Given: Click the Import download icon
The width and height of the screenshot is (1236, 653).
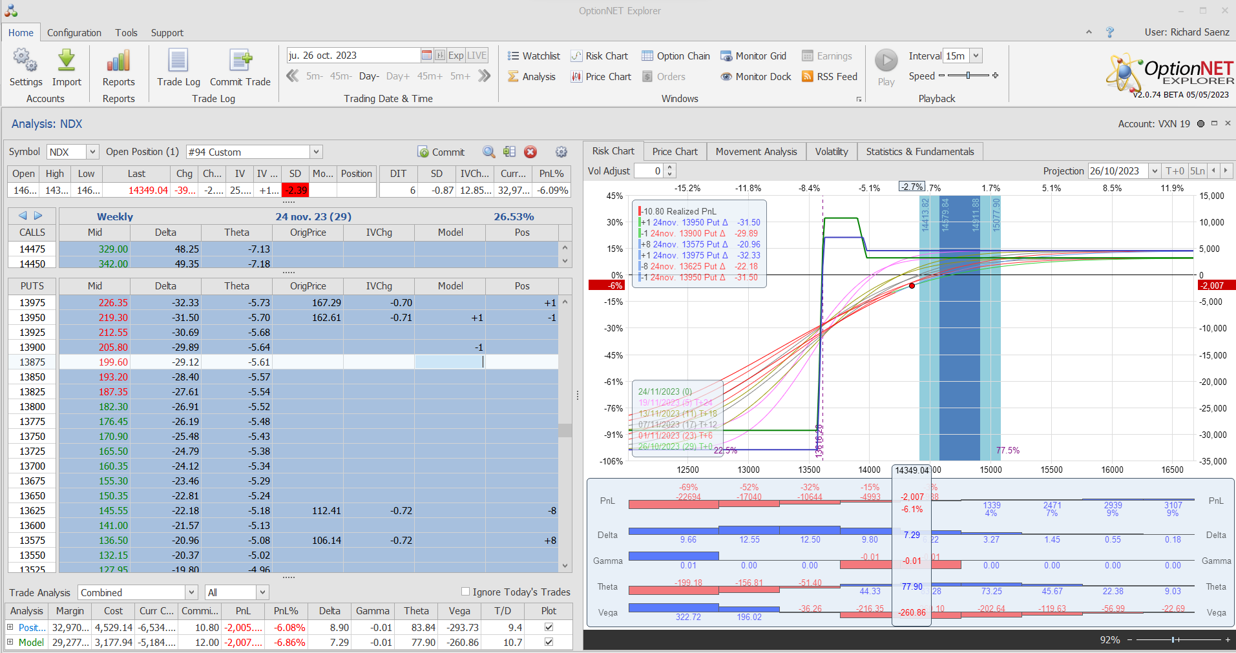Looking at the screenshot, I should tap(67, 61).
